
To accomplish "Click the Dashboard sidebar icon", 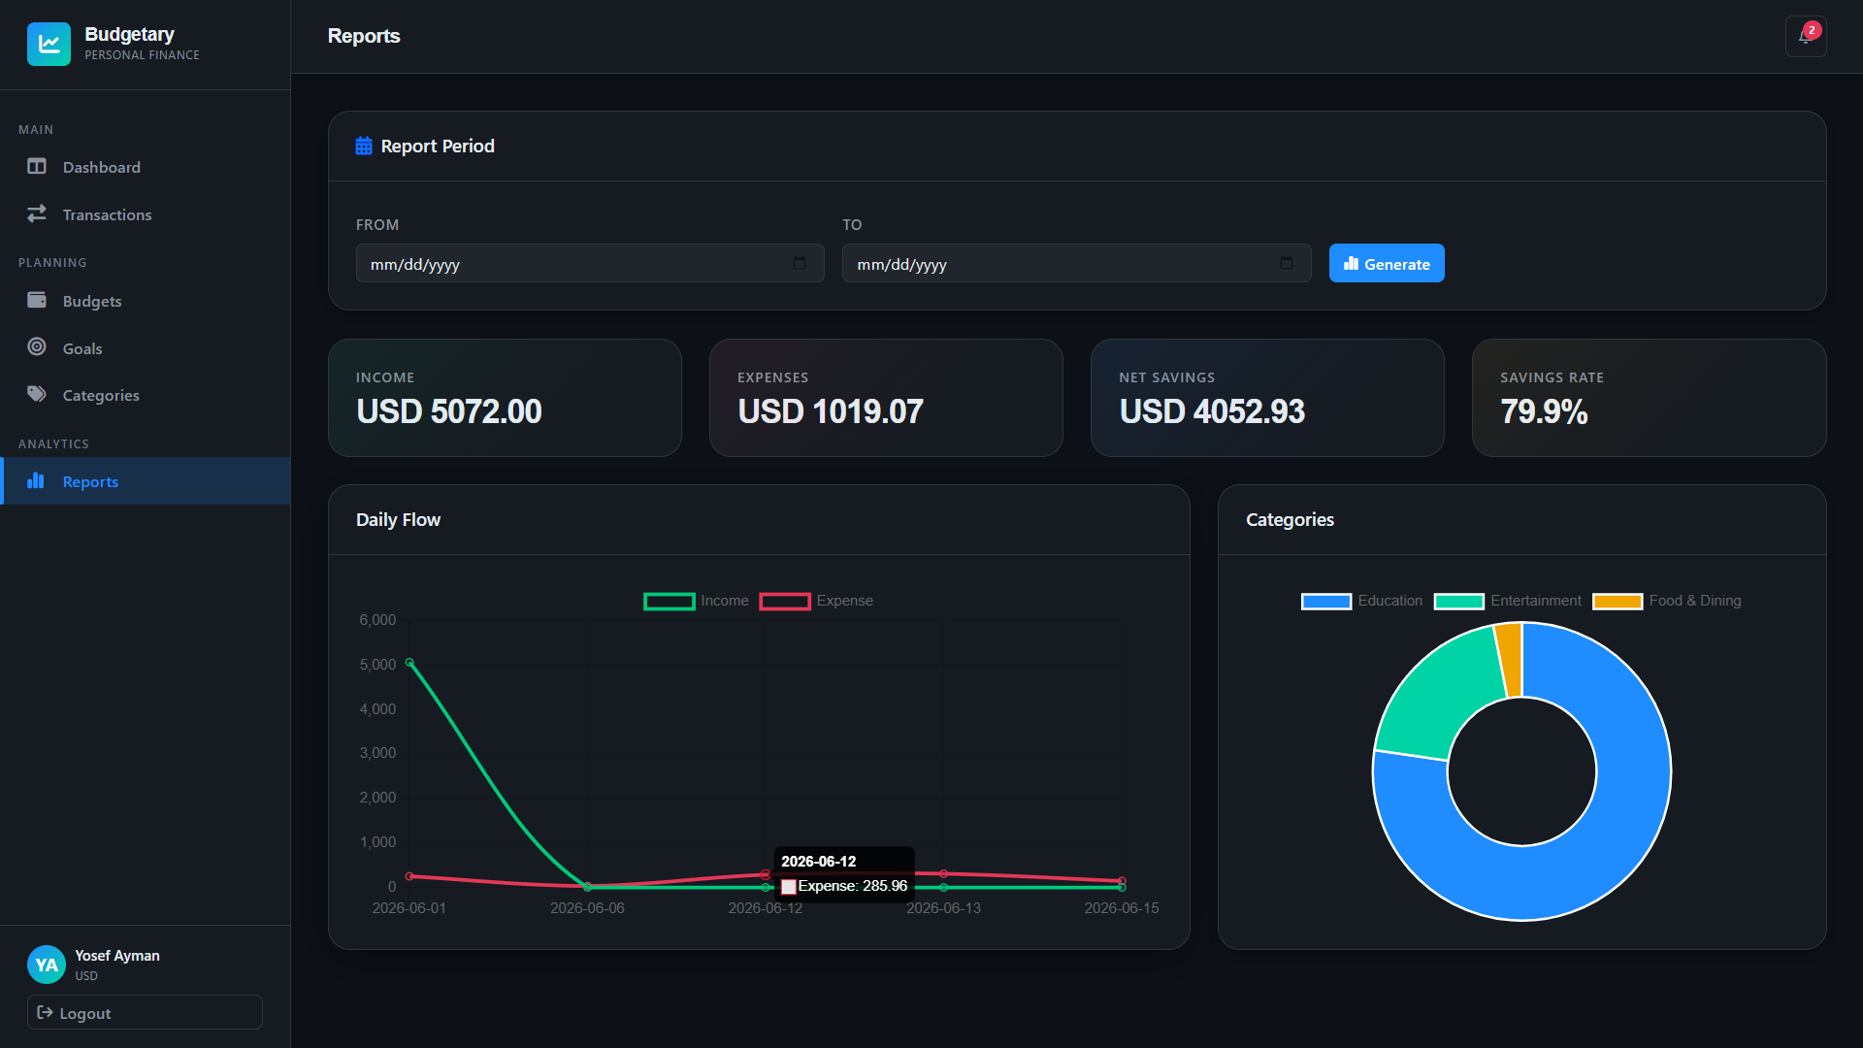I will pos(37,167).
